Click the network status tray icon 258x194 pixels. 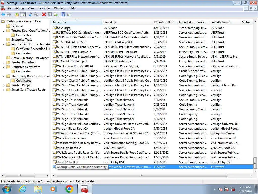click(x=233, y=189)
